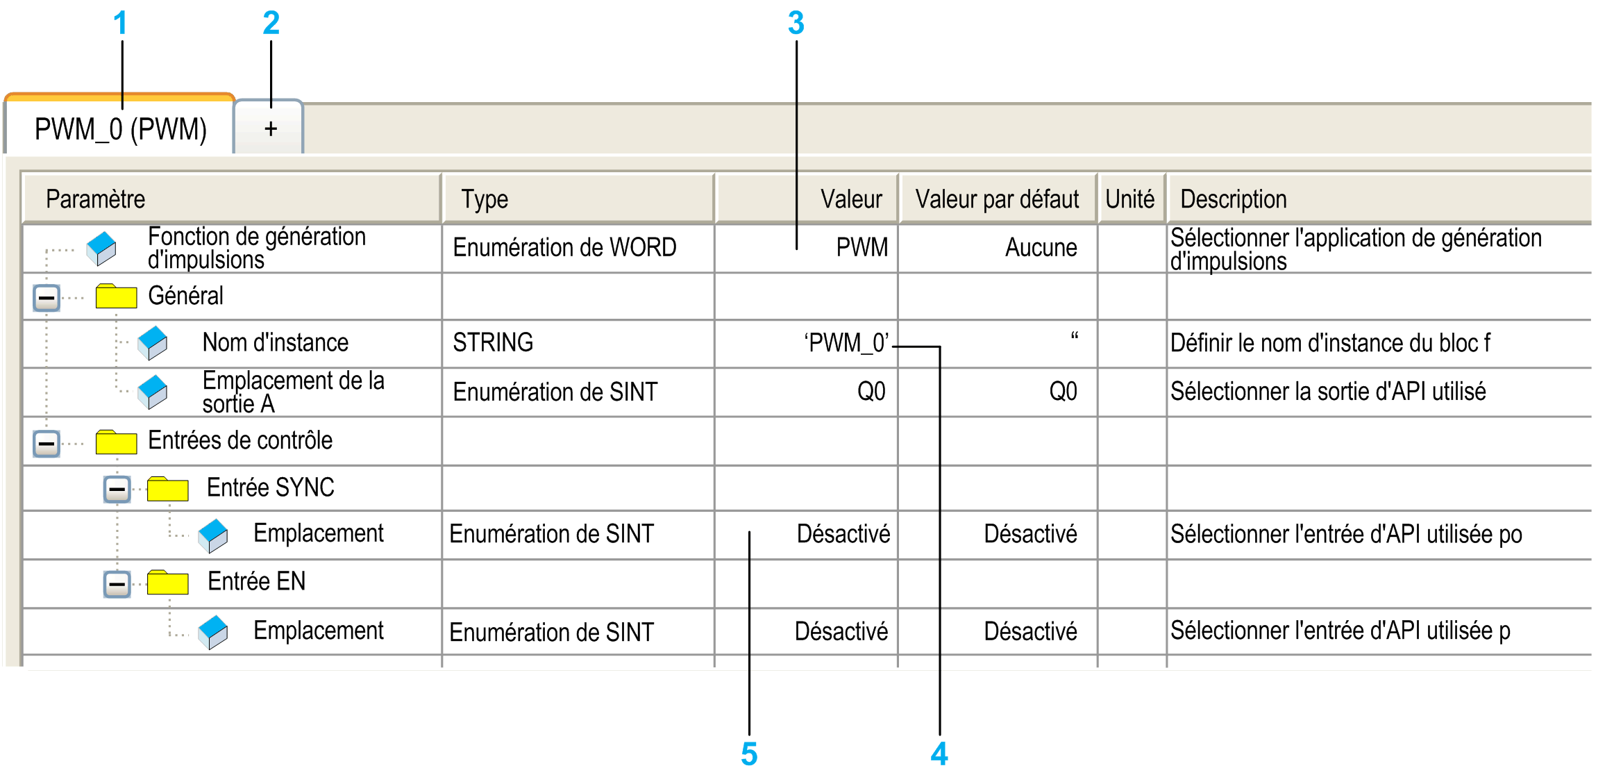Open the PWM value dropdown for pulse generation function
The width and height of the screenshot is (1614, 775).
tap(806, 248)
